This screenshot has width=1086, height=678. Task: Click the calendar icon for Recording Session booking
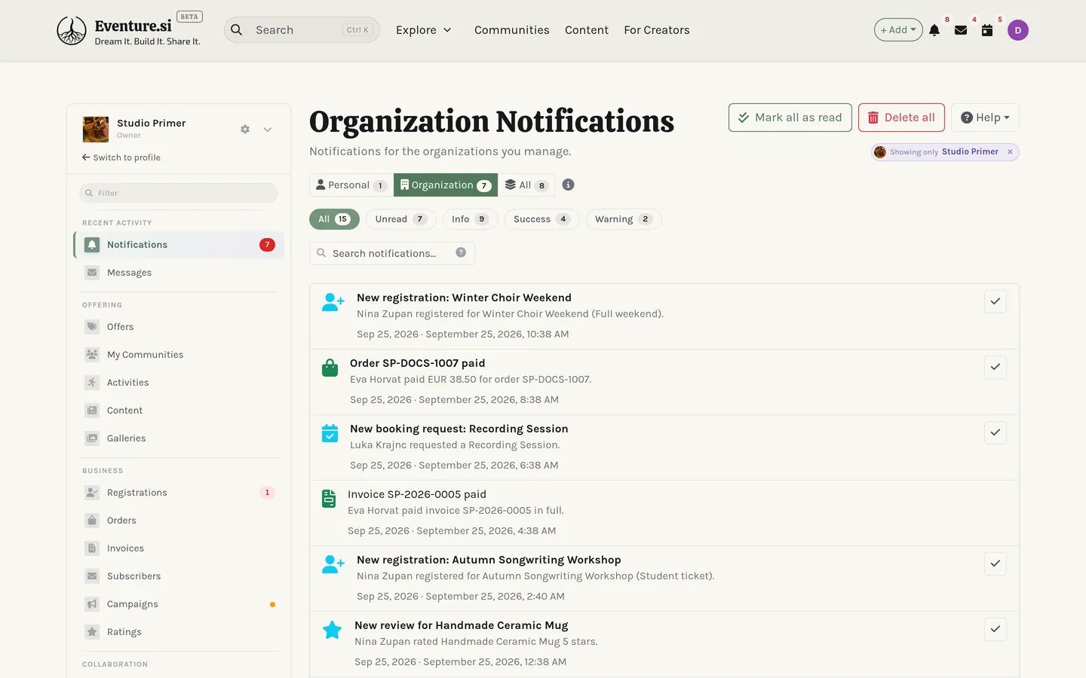coord(330,433)
